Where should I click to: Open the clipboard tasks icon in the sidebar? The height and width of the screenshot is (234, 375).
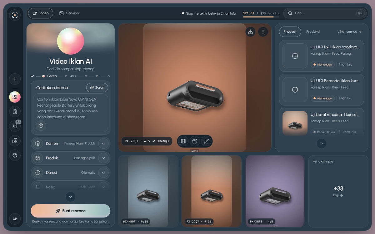point(15,111)
